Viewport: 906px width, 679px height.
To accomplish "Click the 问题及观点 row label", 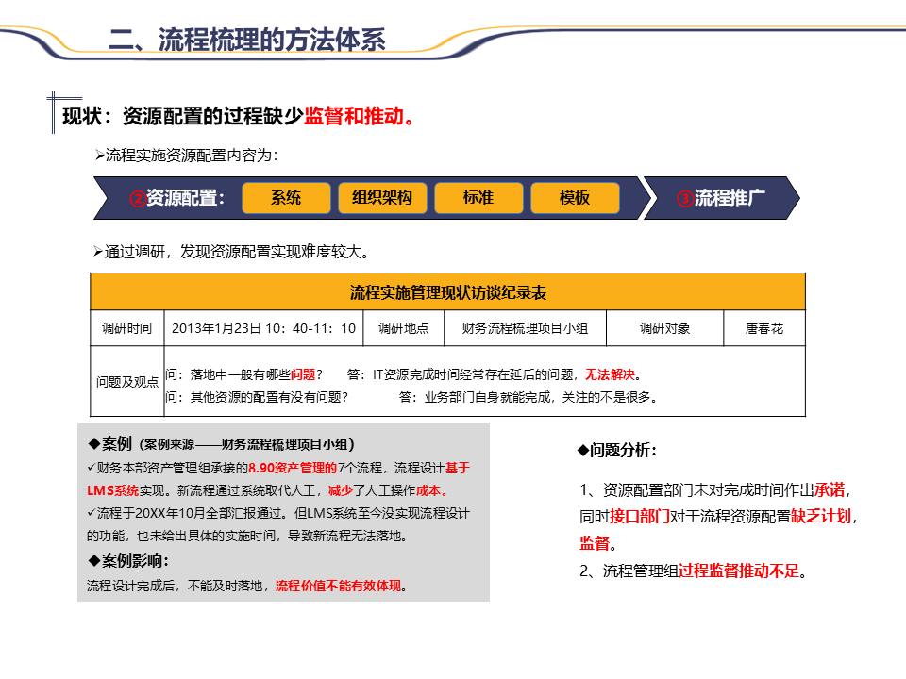I will [x=127, y=382].
